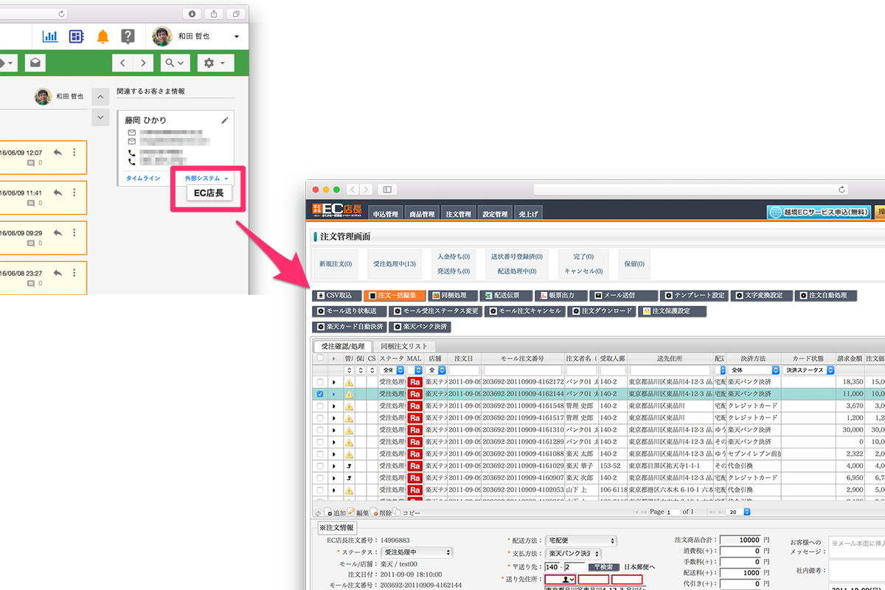
Task: Click the 注文日 filter input field
Action: tap(464, 370)
